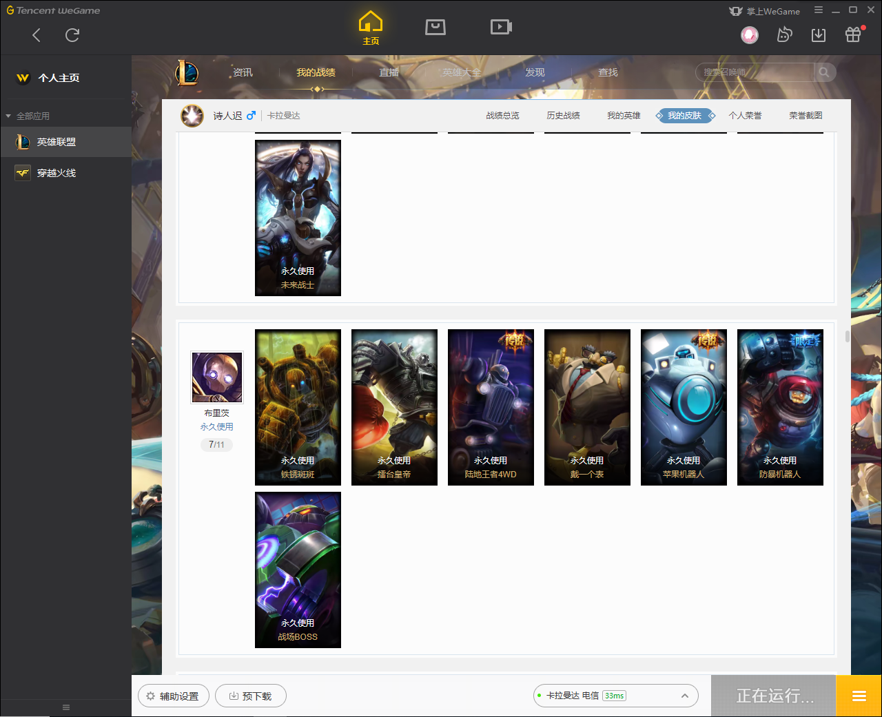Click the refresh icon
The image size is (882, 717).
coord(72,35)
